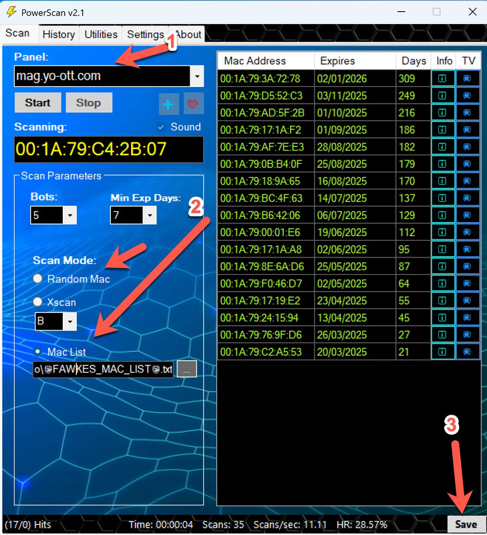This screenshot has width=487, height=535.
Task: Open TV for MAC 00:1A:79:B6:42:06
Action: point(468,215)
